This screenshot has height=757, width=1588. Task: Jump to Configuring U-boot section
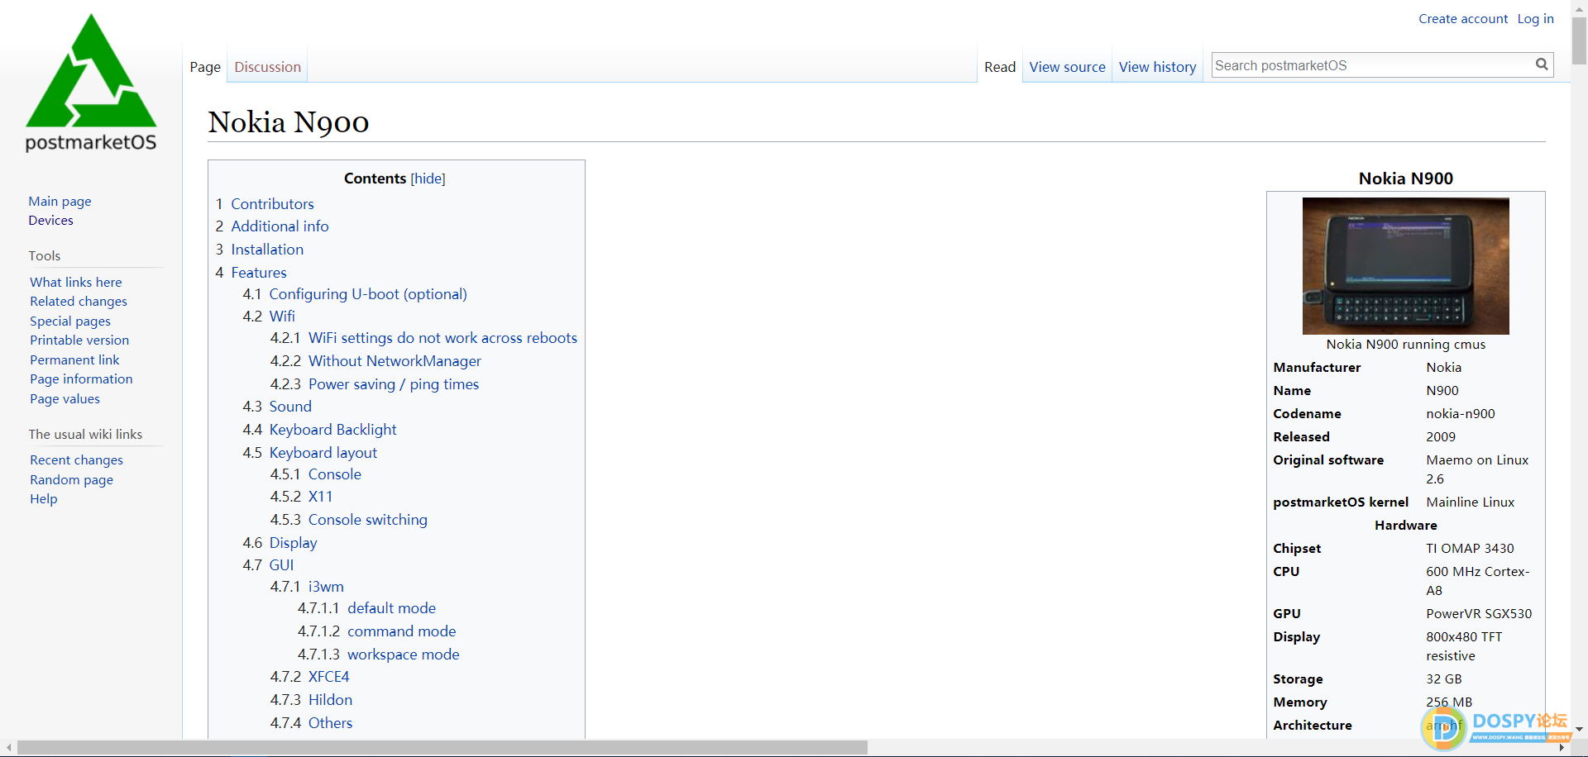[367, 294]
